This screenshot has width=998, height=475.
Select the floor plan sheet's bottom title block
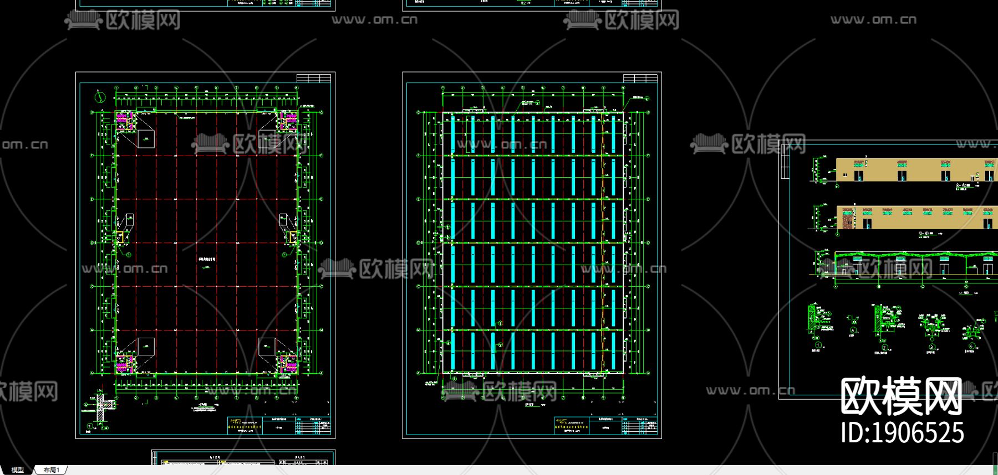[x=279, y=425]
